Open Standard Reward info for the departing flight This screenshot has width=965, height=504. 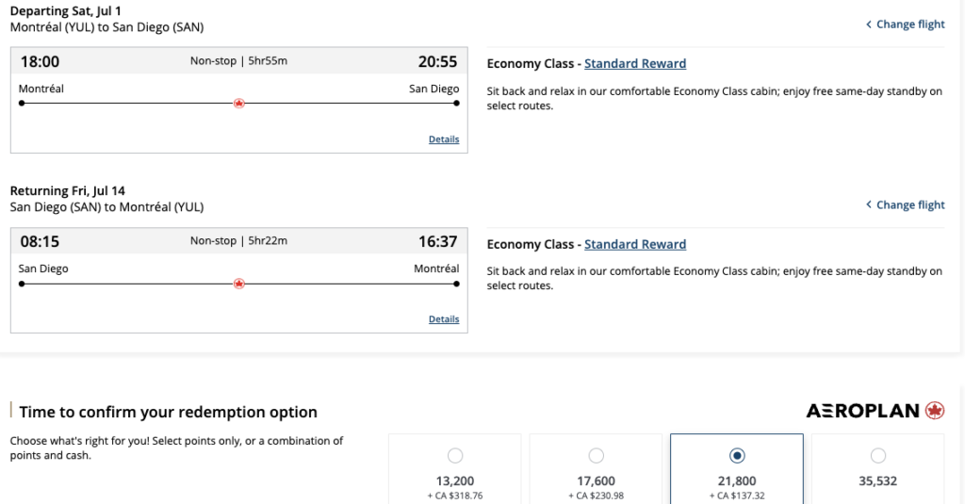[x=635, y=64]
